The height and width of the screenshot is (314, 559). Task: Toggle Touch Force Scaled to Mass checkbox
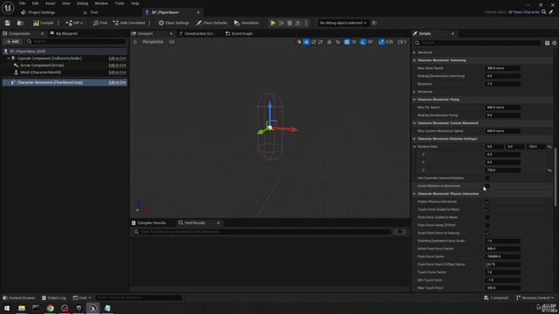pos(487,209)
